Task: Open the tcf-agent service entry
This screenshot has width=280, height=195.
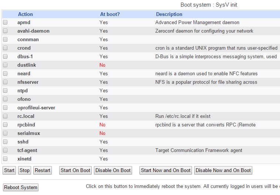Action: tap(27, 151)
